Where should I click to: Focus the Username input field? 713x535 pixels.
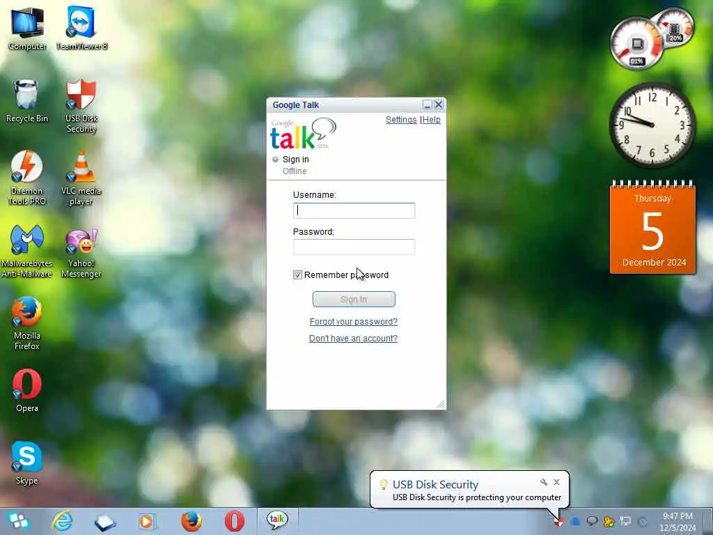[354, 210]
